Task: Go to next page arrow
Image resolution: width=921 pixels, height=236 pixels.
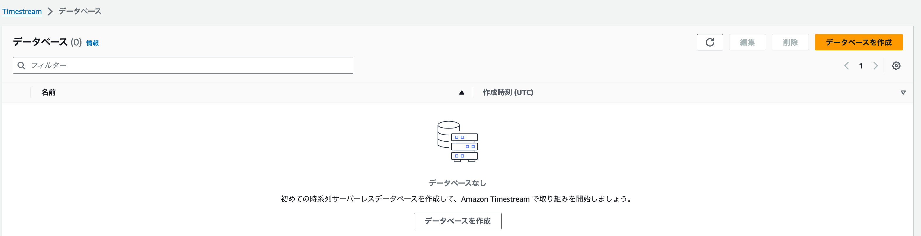Action: 876,66
